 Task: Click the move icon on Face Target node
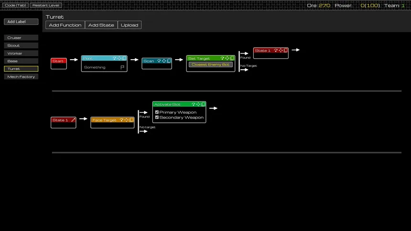pyautogui.click(x=127, y=120)
